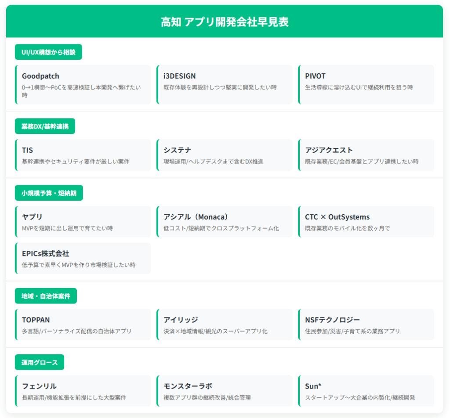Click the TIS company name
The width and height of the screenshot is (450, 418).
[x=28, y=150]
